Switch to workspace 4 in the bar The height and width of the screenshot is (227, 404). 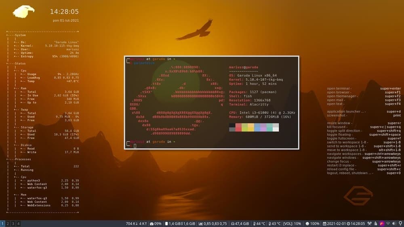18,224
